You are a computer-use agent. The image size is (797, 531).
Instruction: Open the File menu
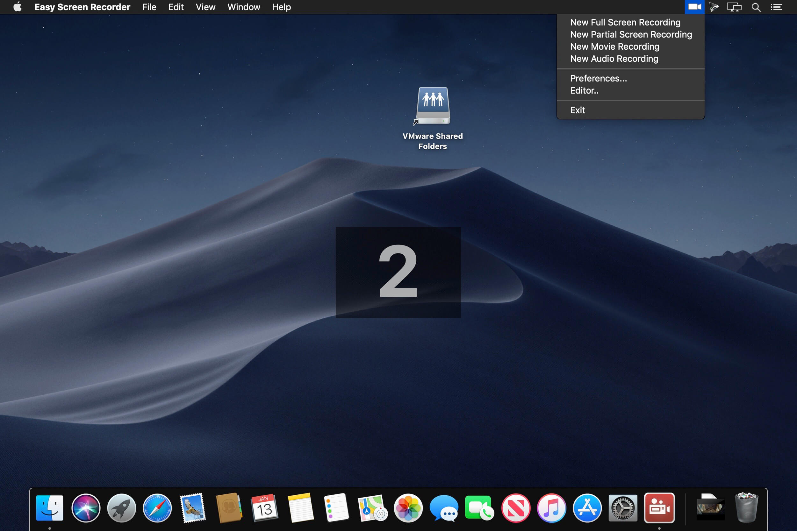tap(149, 7)
